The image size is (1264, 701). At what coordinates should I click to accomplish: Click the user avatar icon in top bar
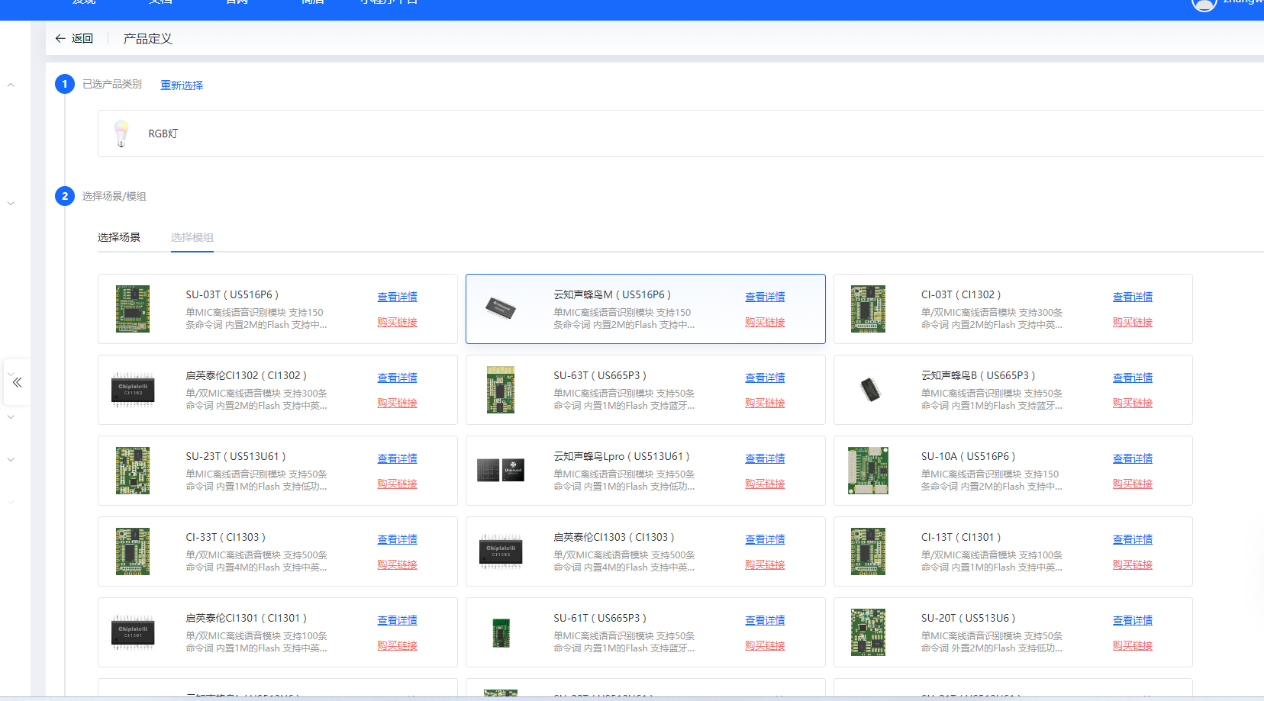click(x=1204, y=4)
